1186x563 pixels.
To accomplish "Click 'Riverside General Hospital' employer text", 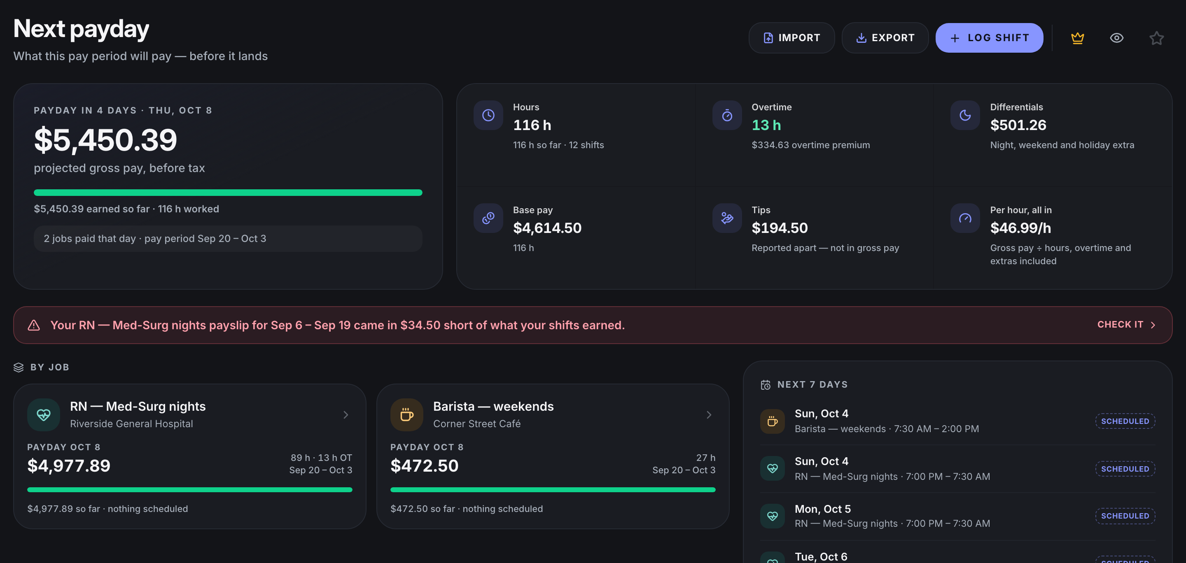I will 131,423.
